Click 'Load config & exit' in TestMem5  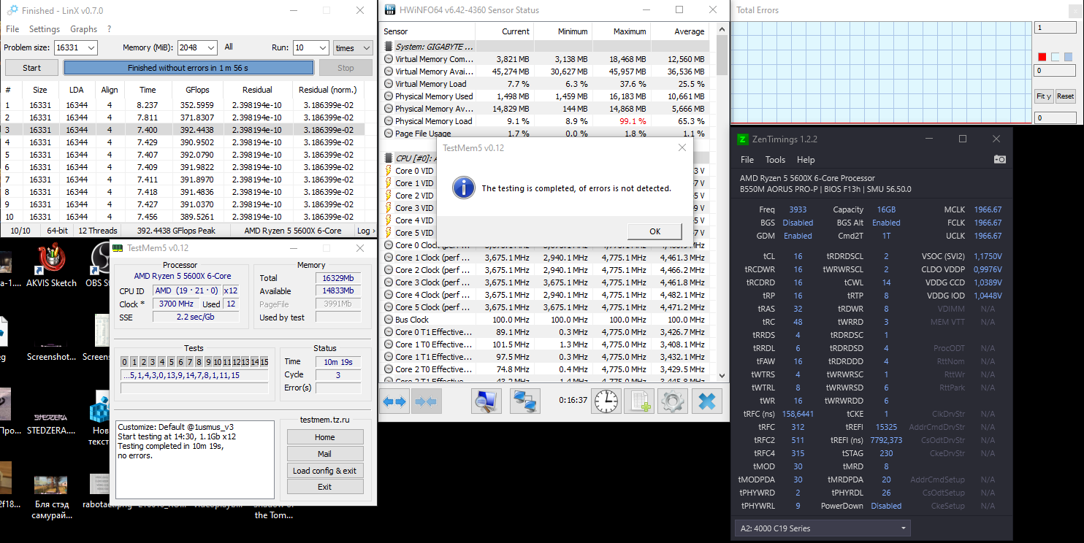(324, 471)
